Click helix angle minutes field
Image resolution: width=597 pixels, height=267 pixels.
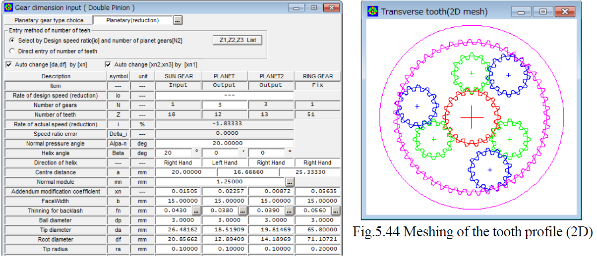tap(220, 153)
